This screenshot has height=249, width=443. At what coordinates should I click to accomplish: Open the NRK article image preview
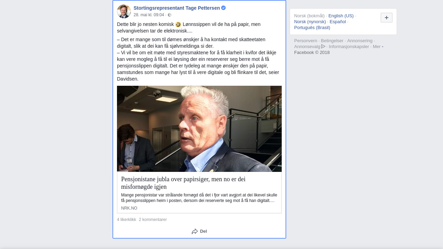[199, 129]
